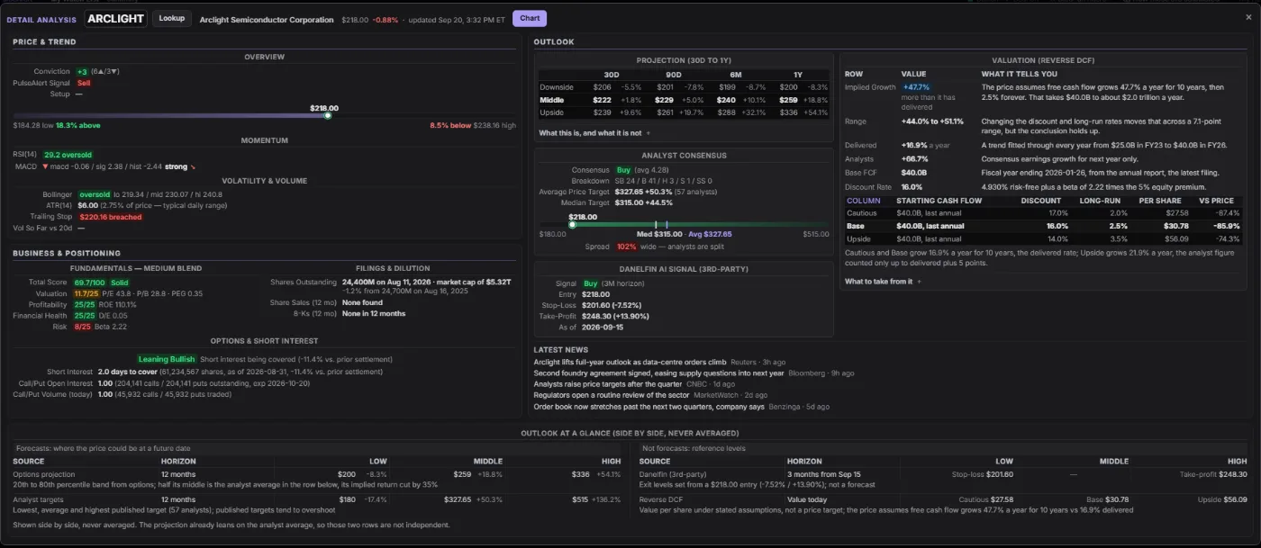
Task: Click the '29.2 oversold' RSI badge
Action: click(68, 155)
